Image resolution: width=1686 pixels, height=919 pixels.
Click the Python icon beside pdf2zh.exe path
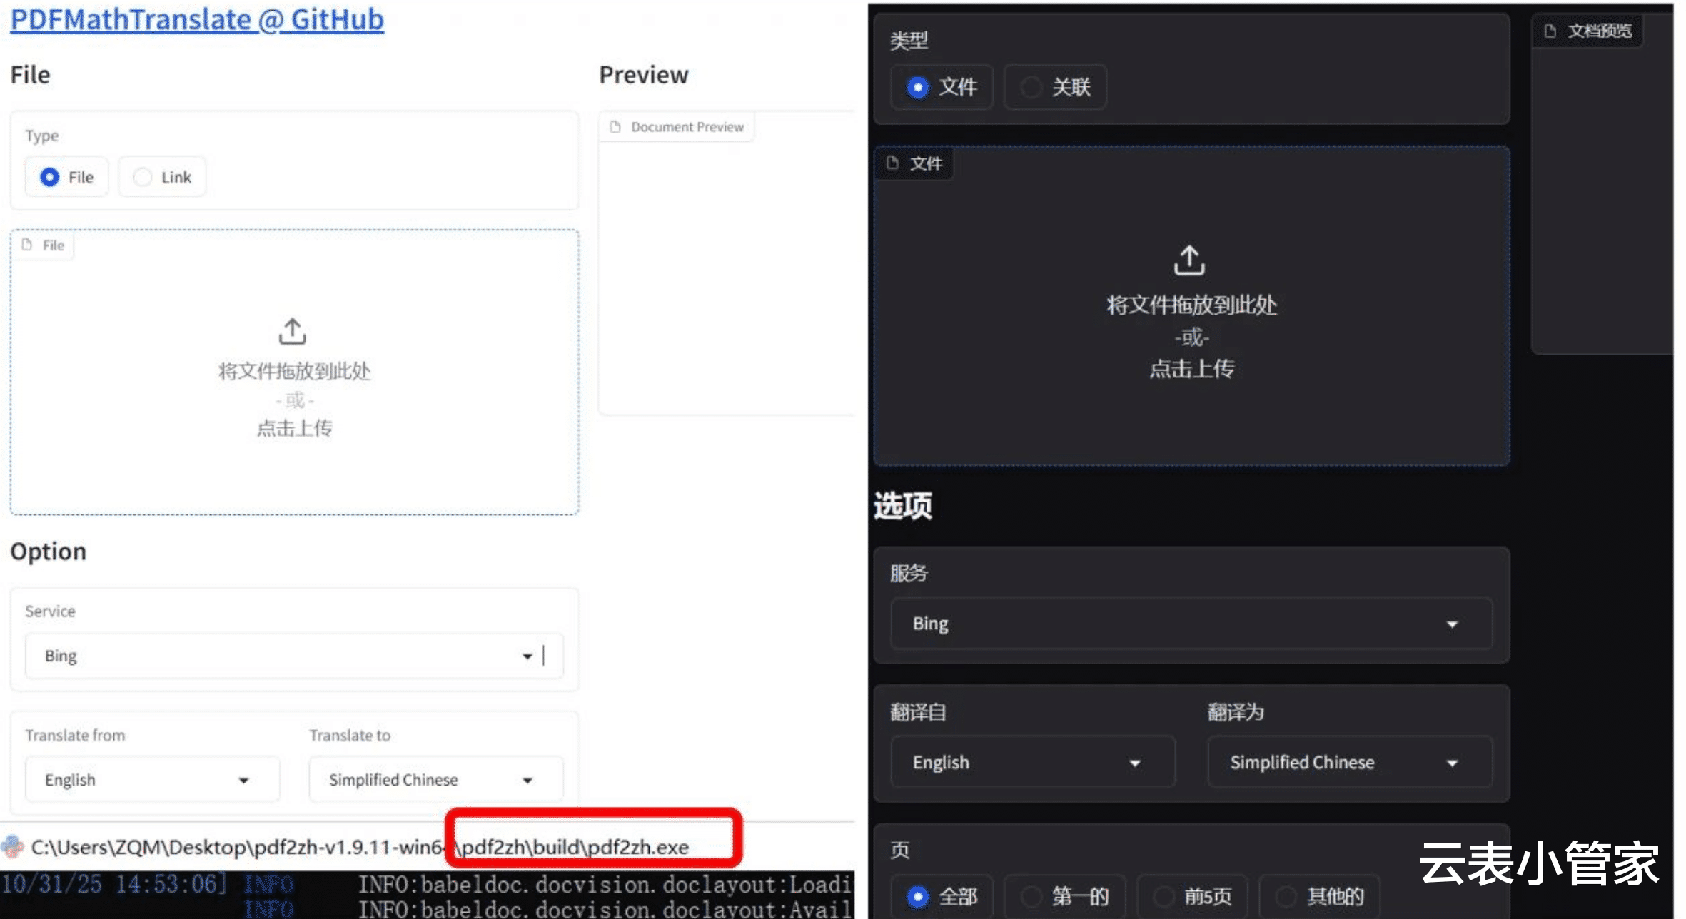tap(12, 846)
